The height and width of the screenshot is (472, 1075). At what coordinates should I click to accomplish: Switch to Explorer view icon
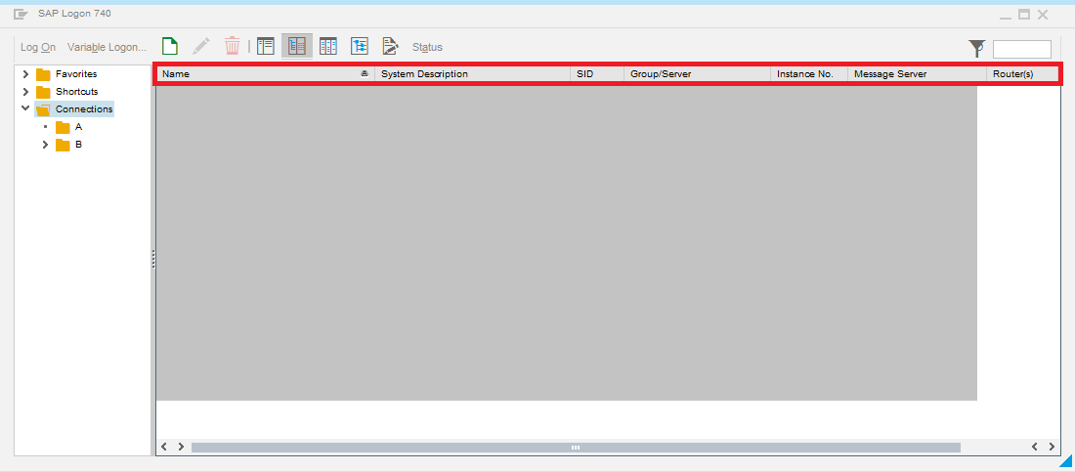tap(265, 46)
